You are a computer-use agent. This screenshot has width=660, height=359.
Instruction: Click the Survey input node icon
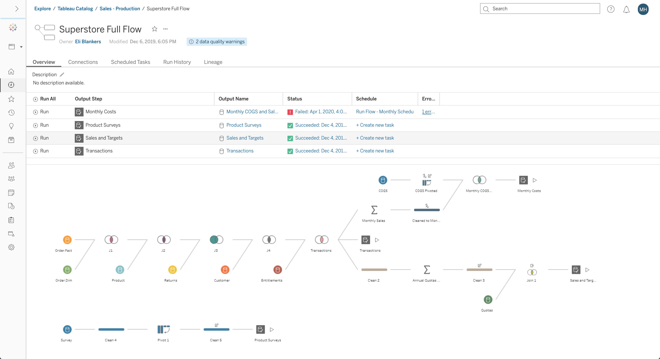67,329
